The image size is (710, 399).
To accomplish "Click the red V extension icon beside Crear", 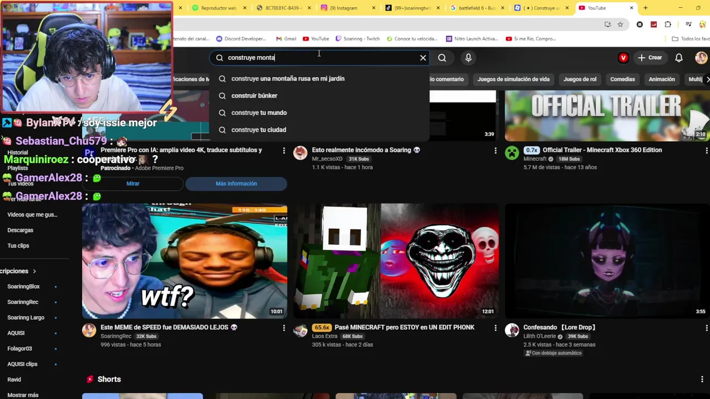I will pos(623,58).
